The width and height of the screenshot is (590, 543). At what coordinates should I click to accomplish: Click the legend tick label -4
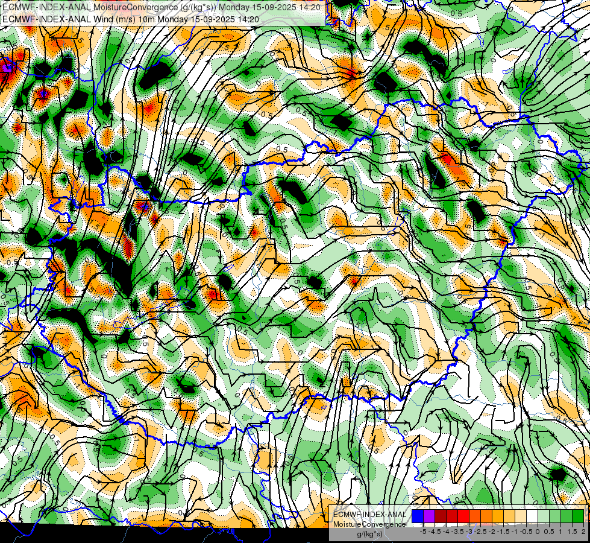coord(446,532)
